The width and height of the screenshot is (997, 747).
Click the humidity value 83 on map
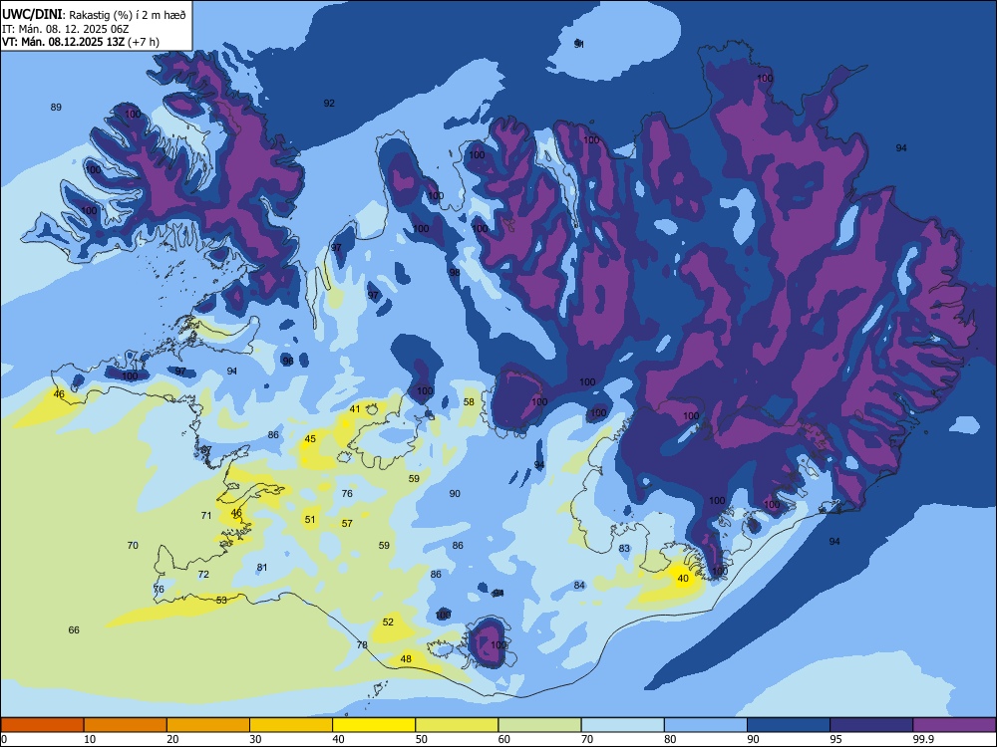tap(624, 549)
